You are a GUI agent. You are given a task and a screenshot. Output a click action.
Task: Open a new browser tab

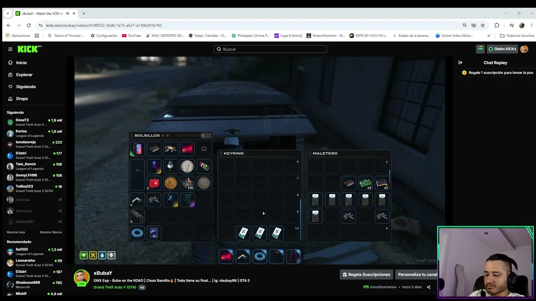84,13
